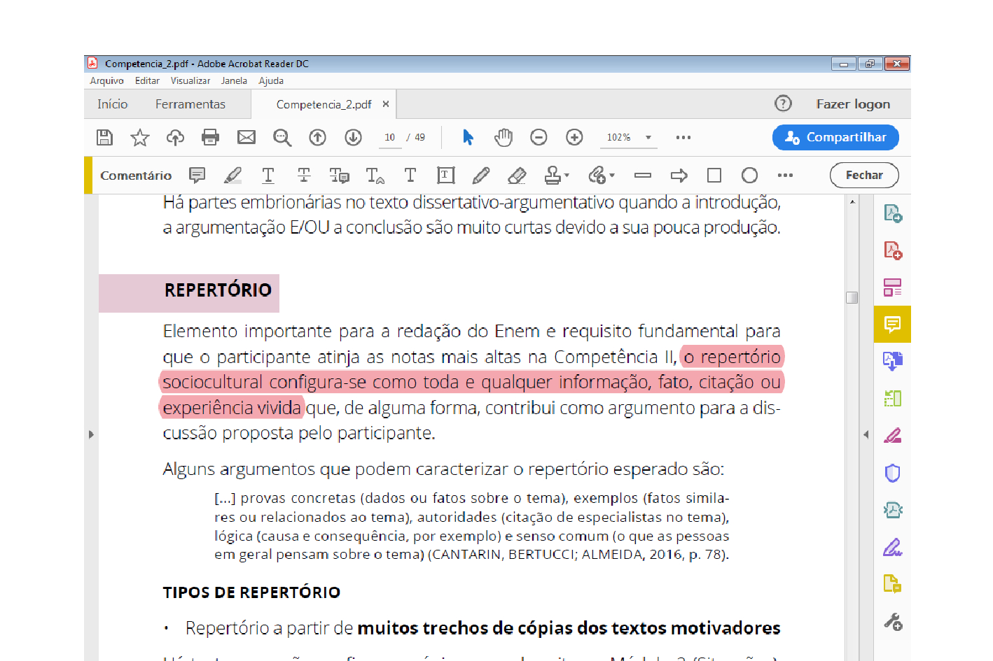This screenshot has width=993, height=661.
Task: Select the pencil drawing tool
Action: click(481, 175)
